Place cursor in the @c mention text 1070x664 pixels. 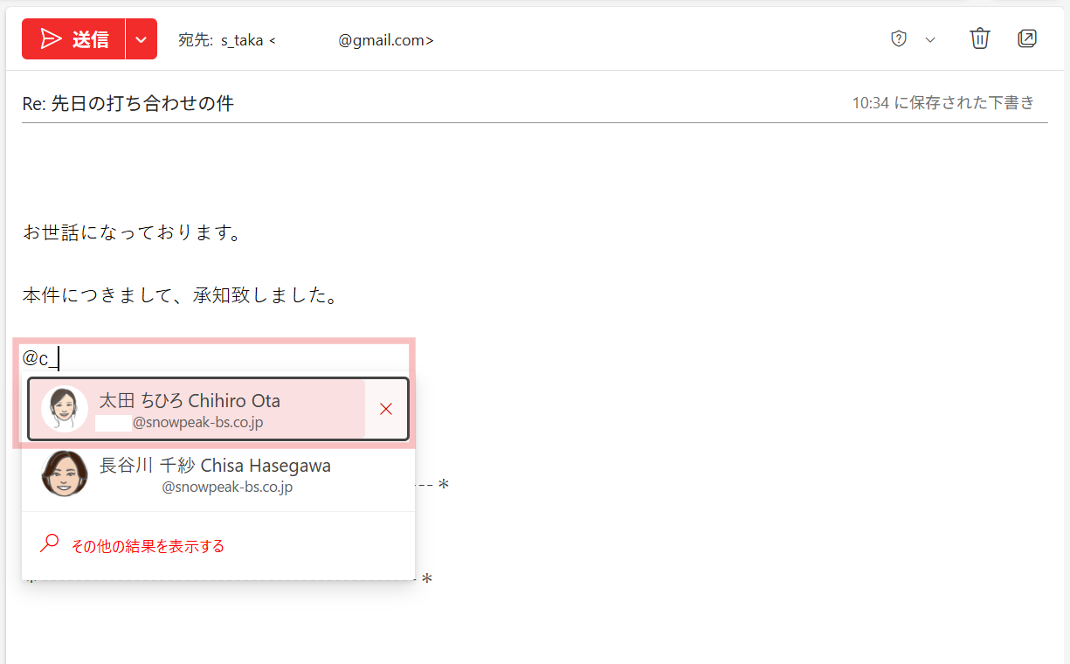(x=40, y=358)
